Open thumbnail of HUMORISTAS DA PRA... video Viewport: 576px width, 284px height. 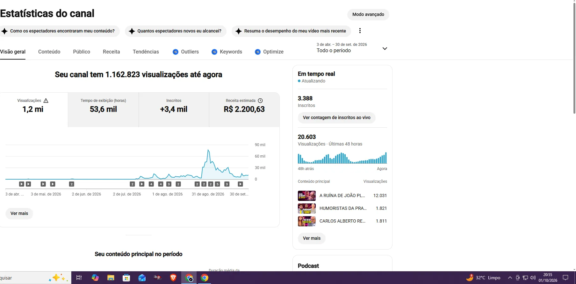pos(307,208)
